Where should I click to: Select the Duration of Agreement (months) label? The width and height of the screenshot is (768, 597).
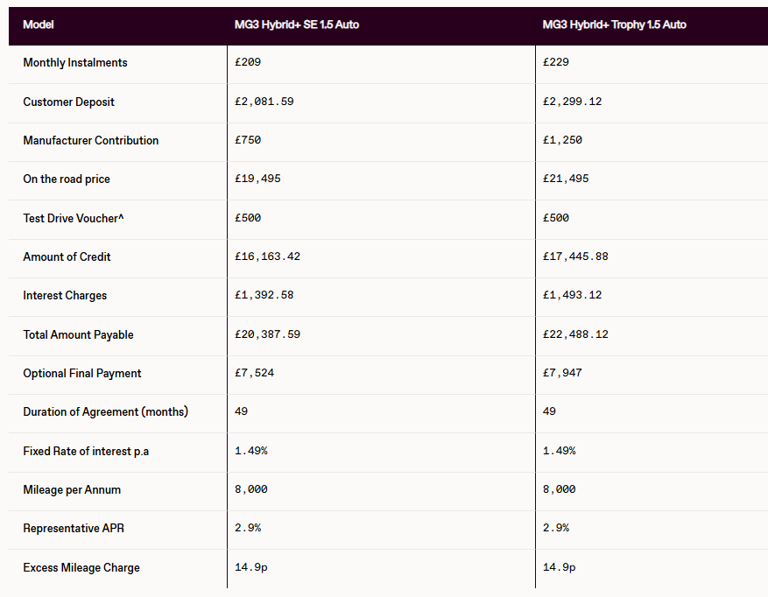(x=106, y=411)
